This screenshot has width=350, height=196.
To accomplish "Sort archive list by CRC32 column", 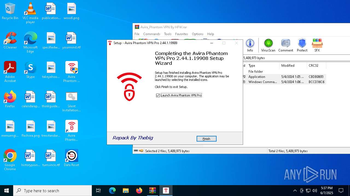I will [x=316, y=66].
